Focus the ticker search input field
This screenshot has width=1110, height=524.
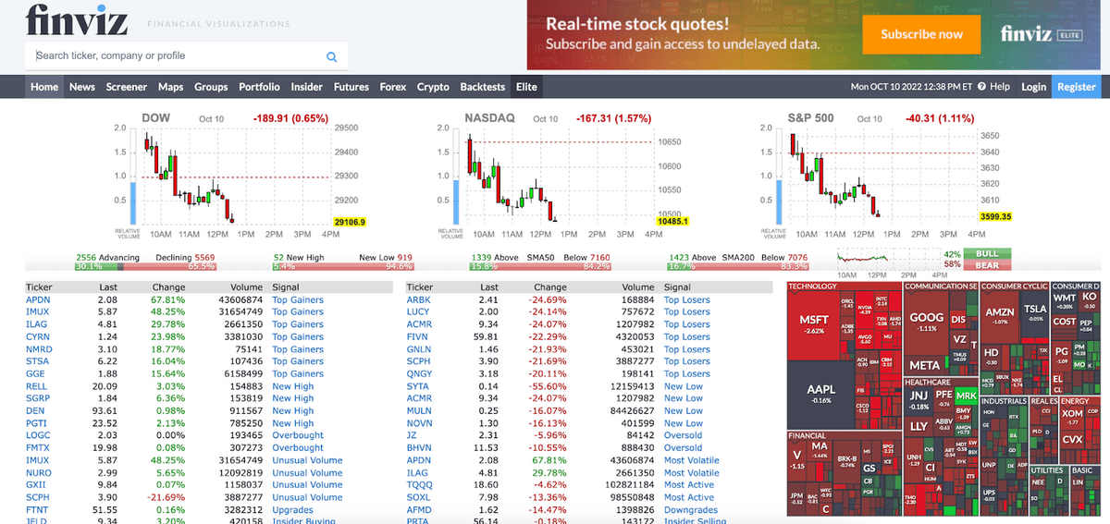[x=187, y=55]
